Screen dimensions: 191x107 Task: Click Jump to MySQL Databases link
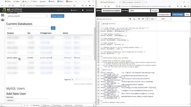83,84
